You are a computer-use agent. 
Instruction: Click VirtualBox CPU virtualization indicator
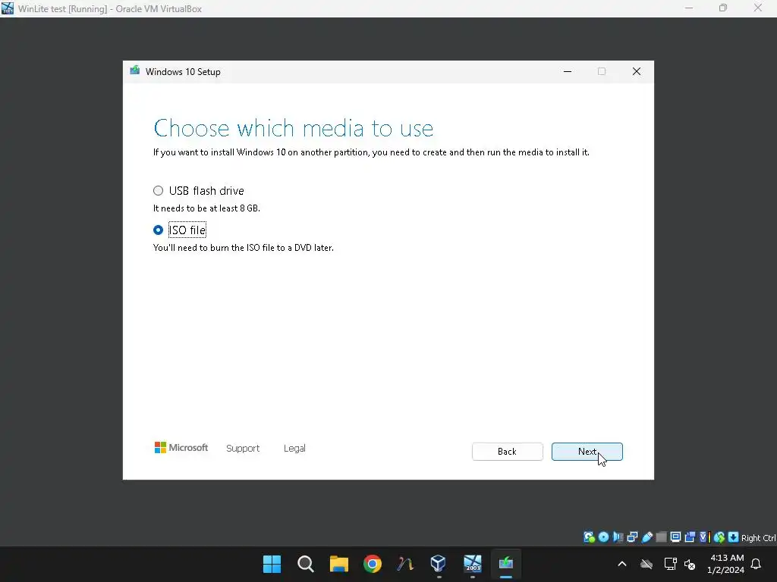click(x=704, y=537)
